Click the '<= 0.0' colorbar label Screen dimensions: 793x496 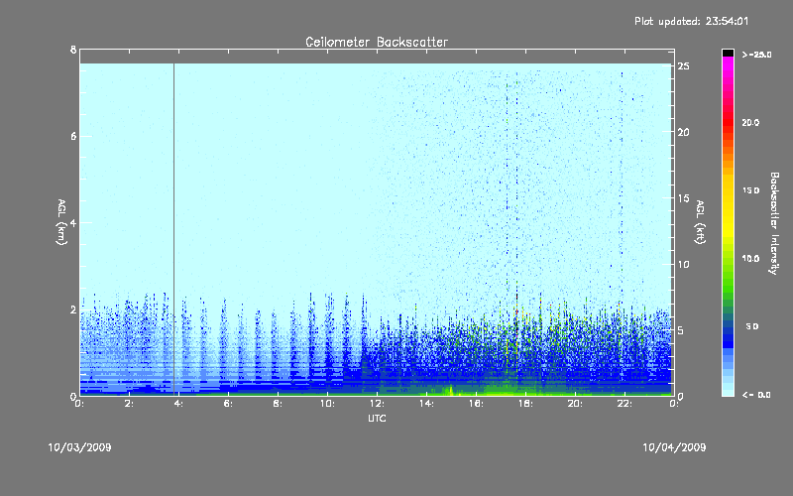(756, 395)
